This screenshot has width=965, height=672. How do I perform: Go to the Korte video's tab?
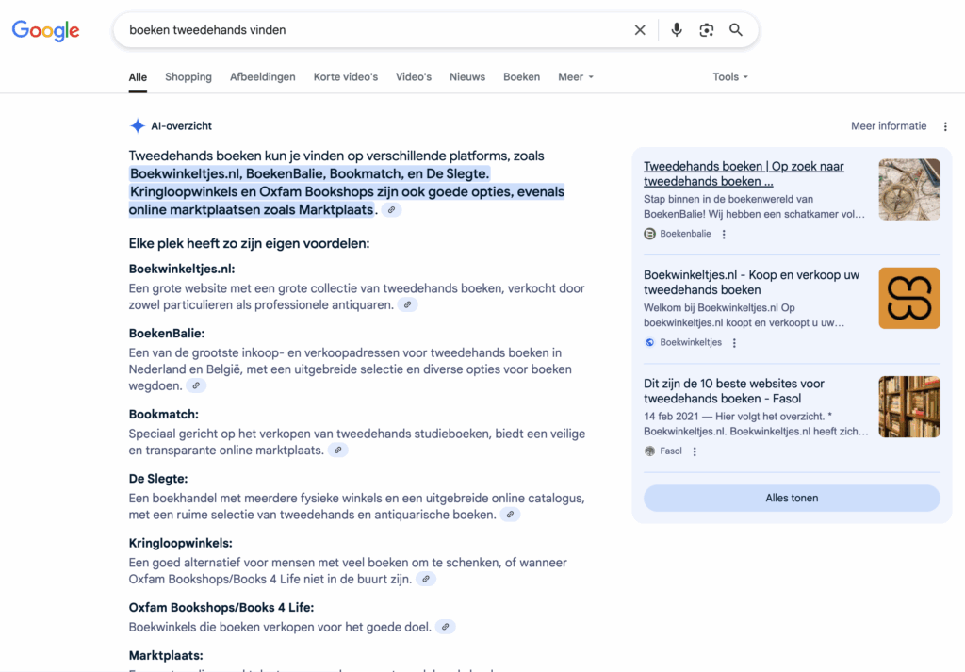coord(346,77)
